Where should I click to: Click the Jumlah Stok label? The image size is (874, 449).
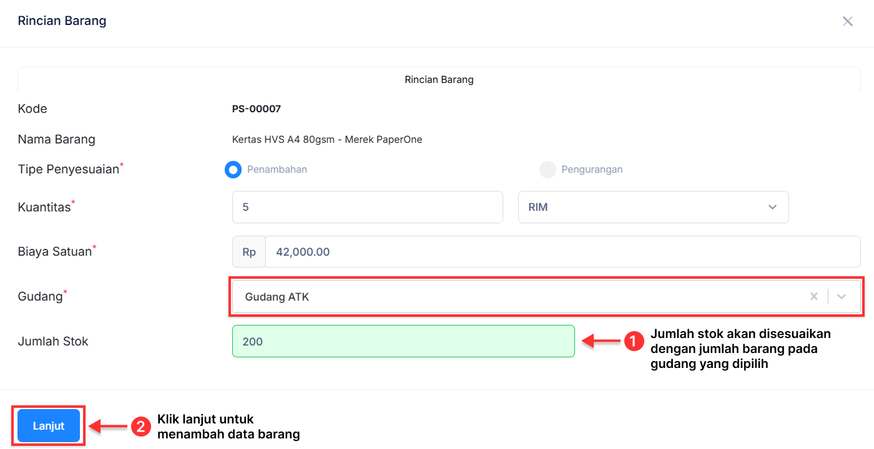pos(53,341)
